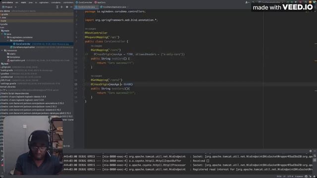Screen dimensions: 317x178
Task: Select the build.gradle file
Action: 7,70
